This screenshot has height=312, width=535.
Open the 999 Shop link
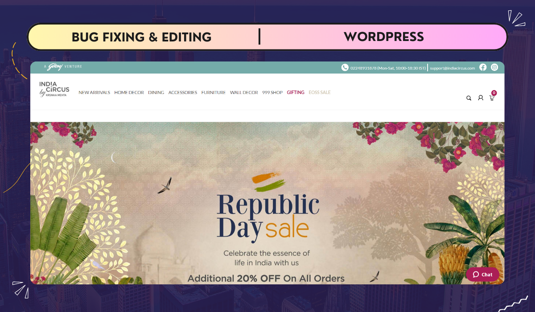(x=272, y=93)
